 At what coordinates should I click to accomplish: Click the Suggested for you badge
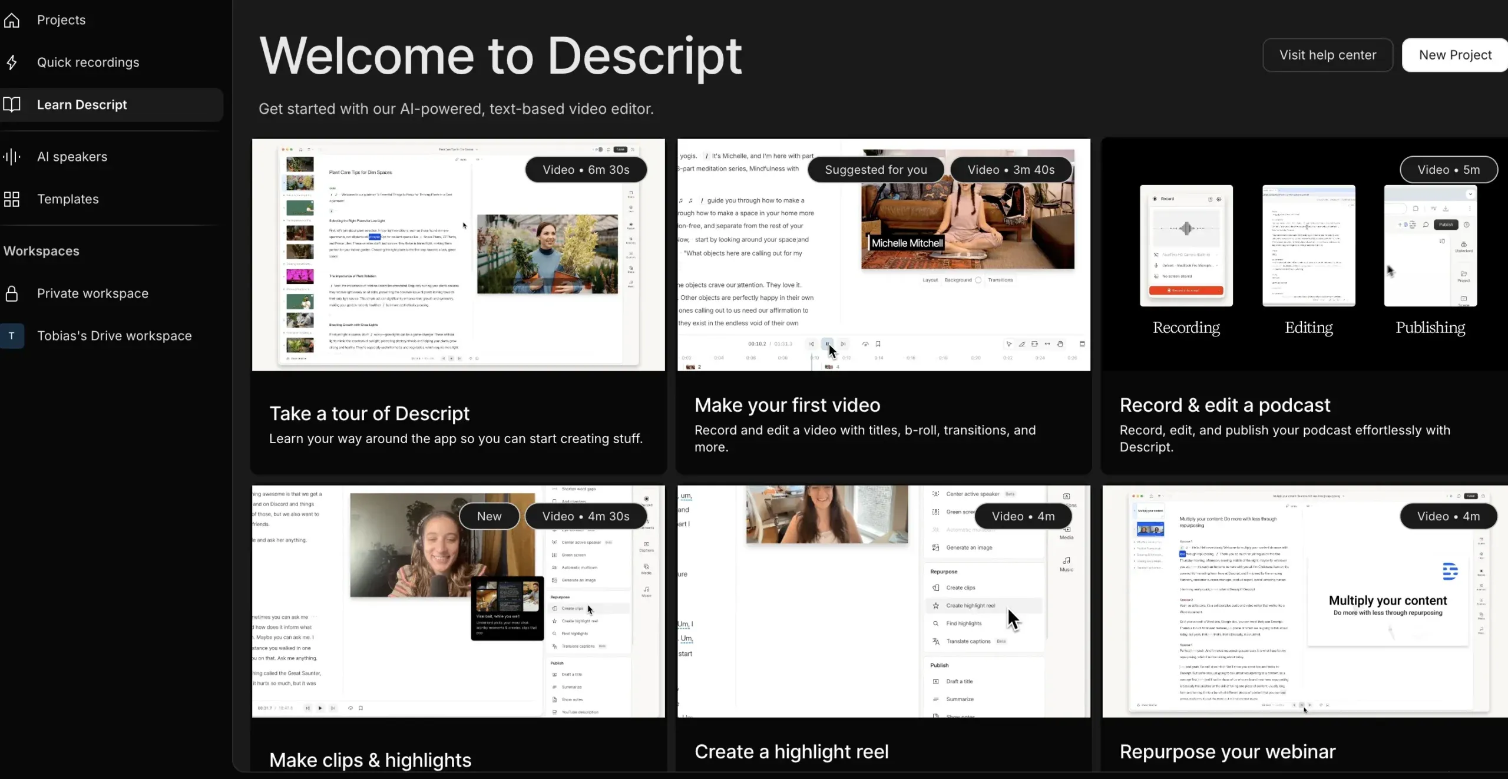(876, 170)
